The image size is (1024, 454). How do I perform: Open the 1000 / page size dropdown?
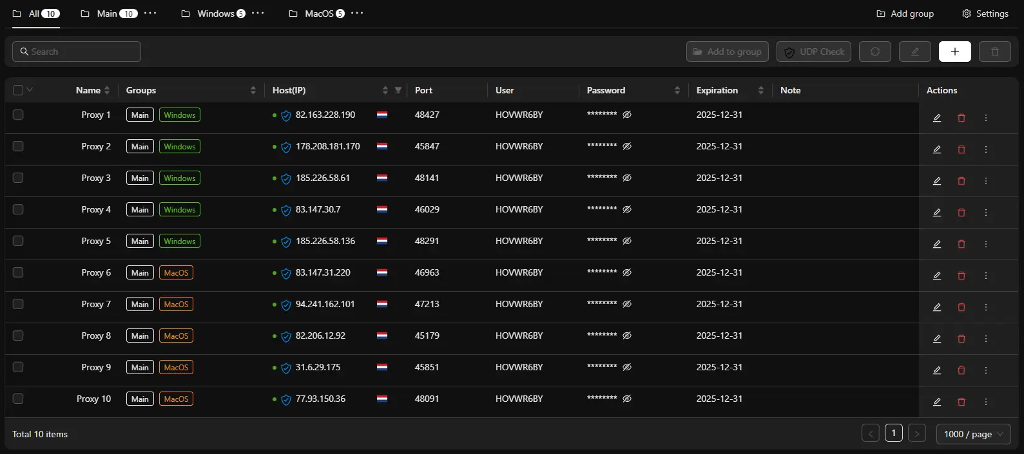973,434
